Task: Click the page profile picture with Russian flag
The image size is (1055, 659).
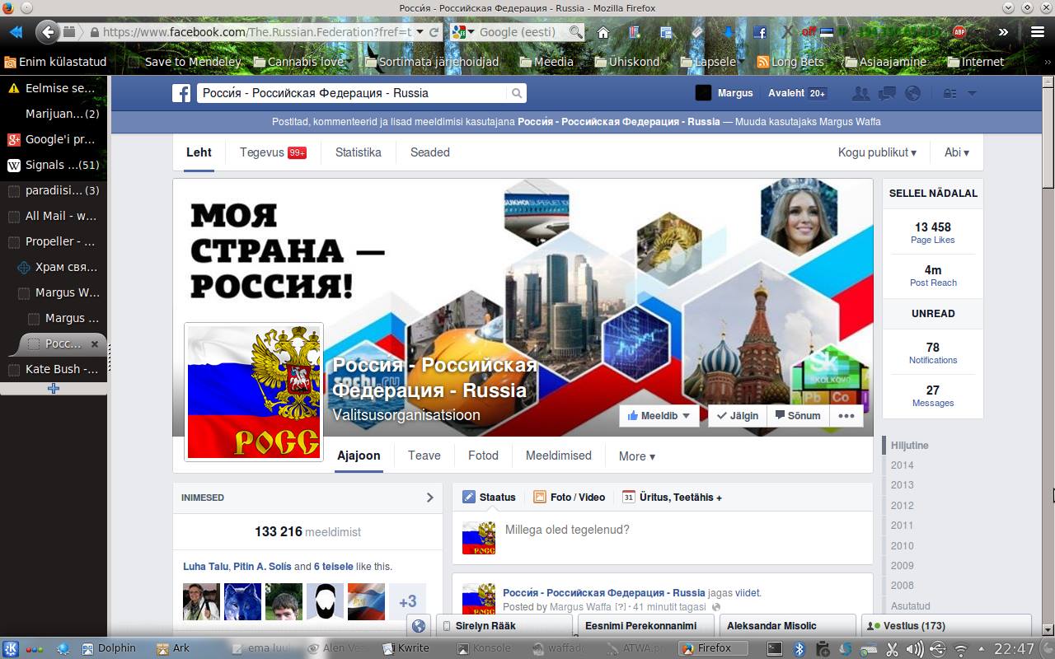Action: pos(254,392)
